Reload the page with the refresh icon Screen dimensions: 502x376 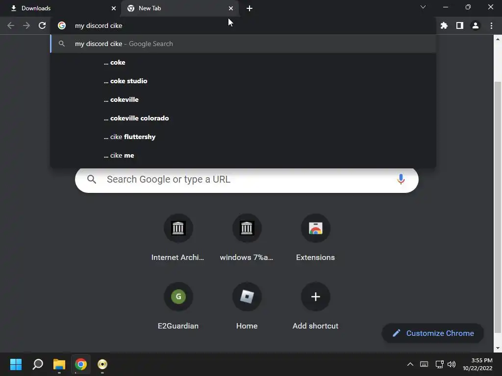(x=42, y=25)
